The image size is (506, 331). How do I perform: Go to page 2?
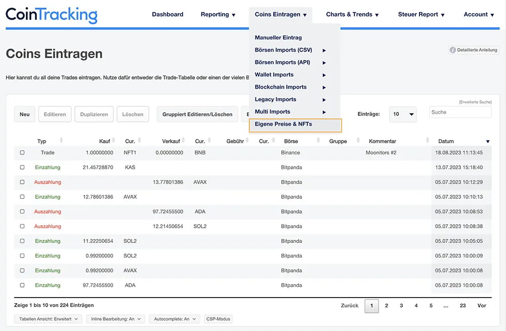pos(386,306)
